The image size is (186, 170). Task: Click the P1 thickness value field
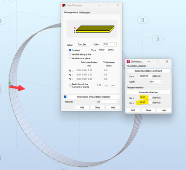coord(109,70)
